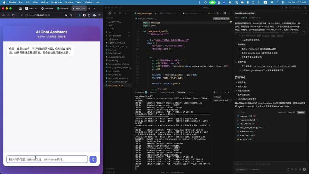Close the AI Chat tab
This screenshot has height=174, width=309.
point(84,8)
